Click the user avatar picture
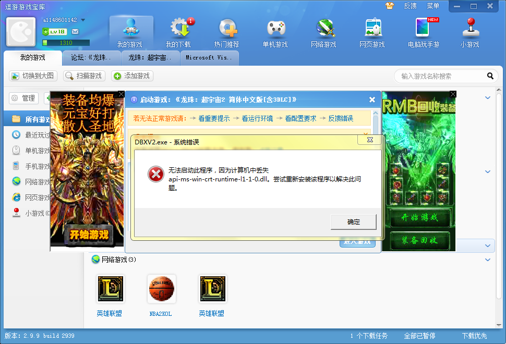The image size is (506, 344). (x=21, y=32)
